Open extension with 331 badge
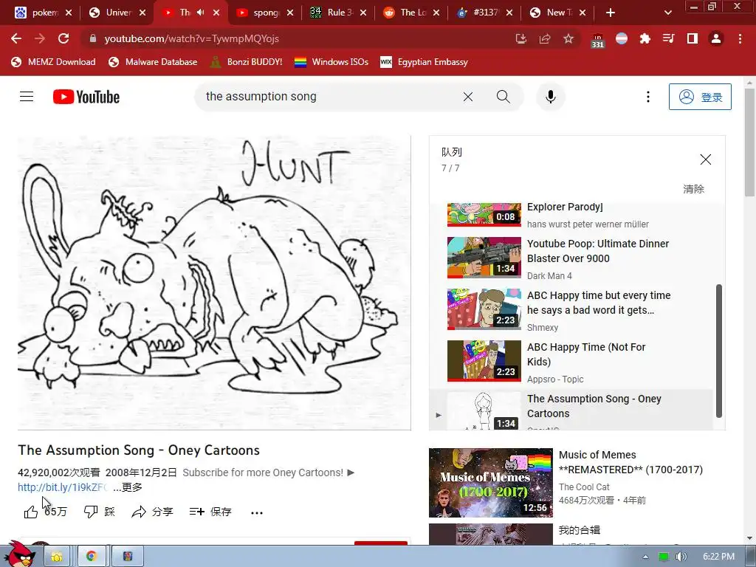The height and width of the screenshot is (567, 756). (597, 41)
